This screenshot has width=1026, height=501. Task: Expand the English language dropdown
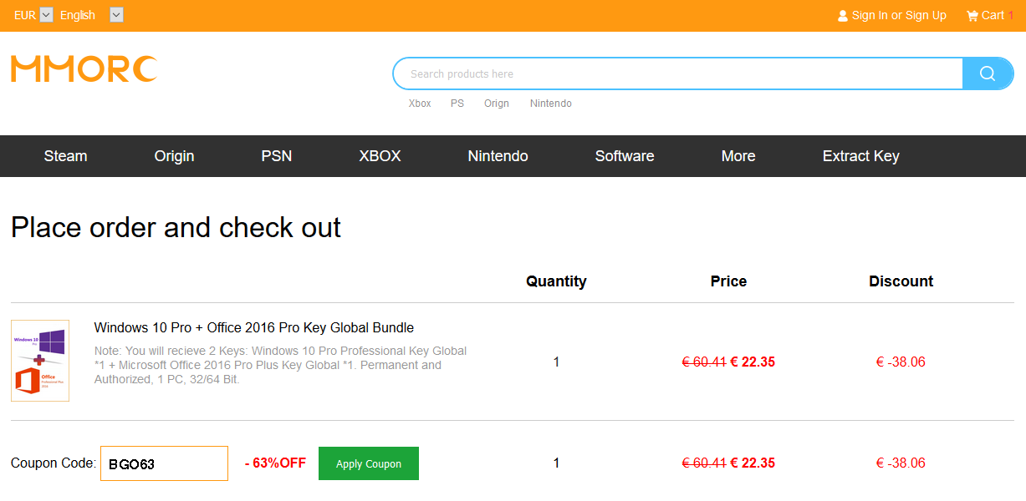[x=116, y=15]
